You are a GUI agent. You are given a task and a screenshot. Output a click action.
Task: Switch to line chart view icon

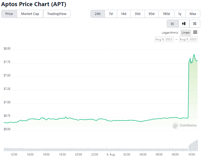(172, 24)
